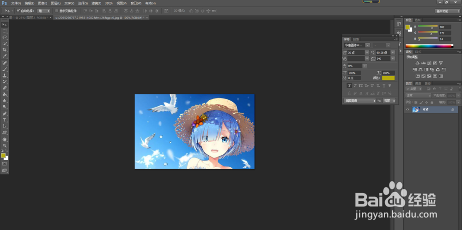Close the 100% jpg document tab
The width and height of the screenshot is (462, 230).
point(147,18)
